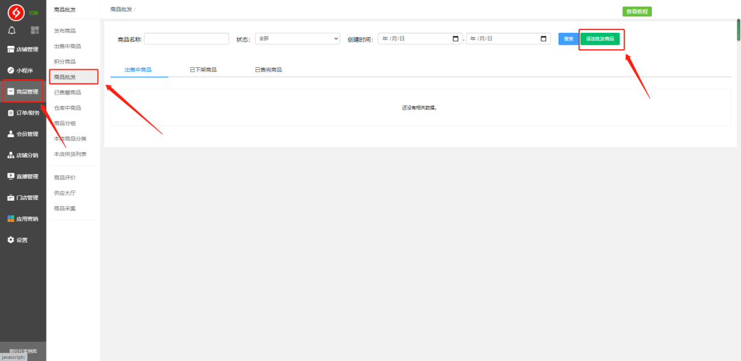This screenshot has width=741, height=361.
Task: Click the 应用营销 label in sidebar
Action: 27,219
